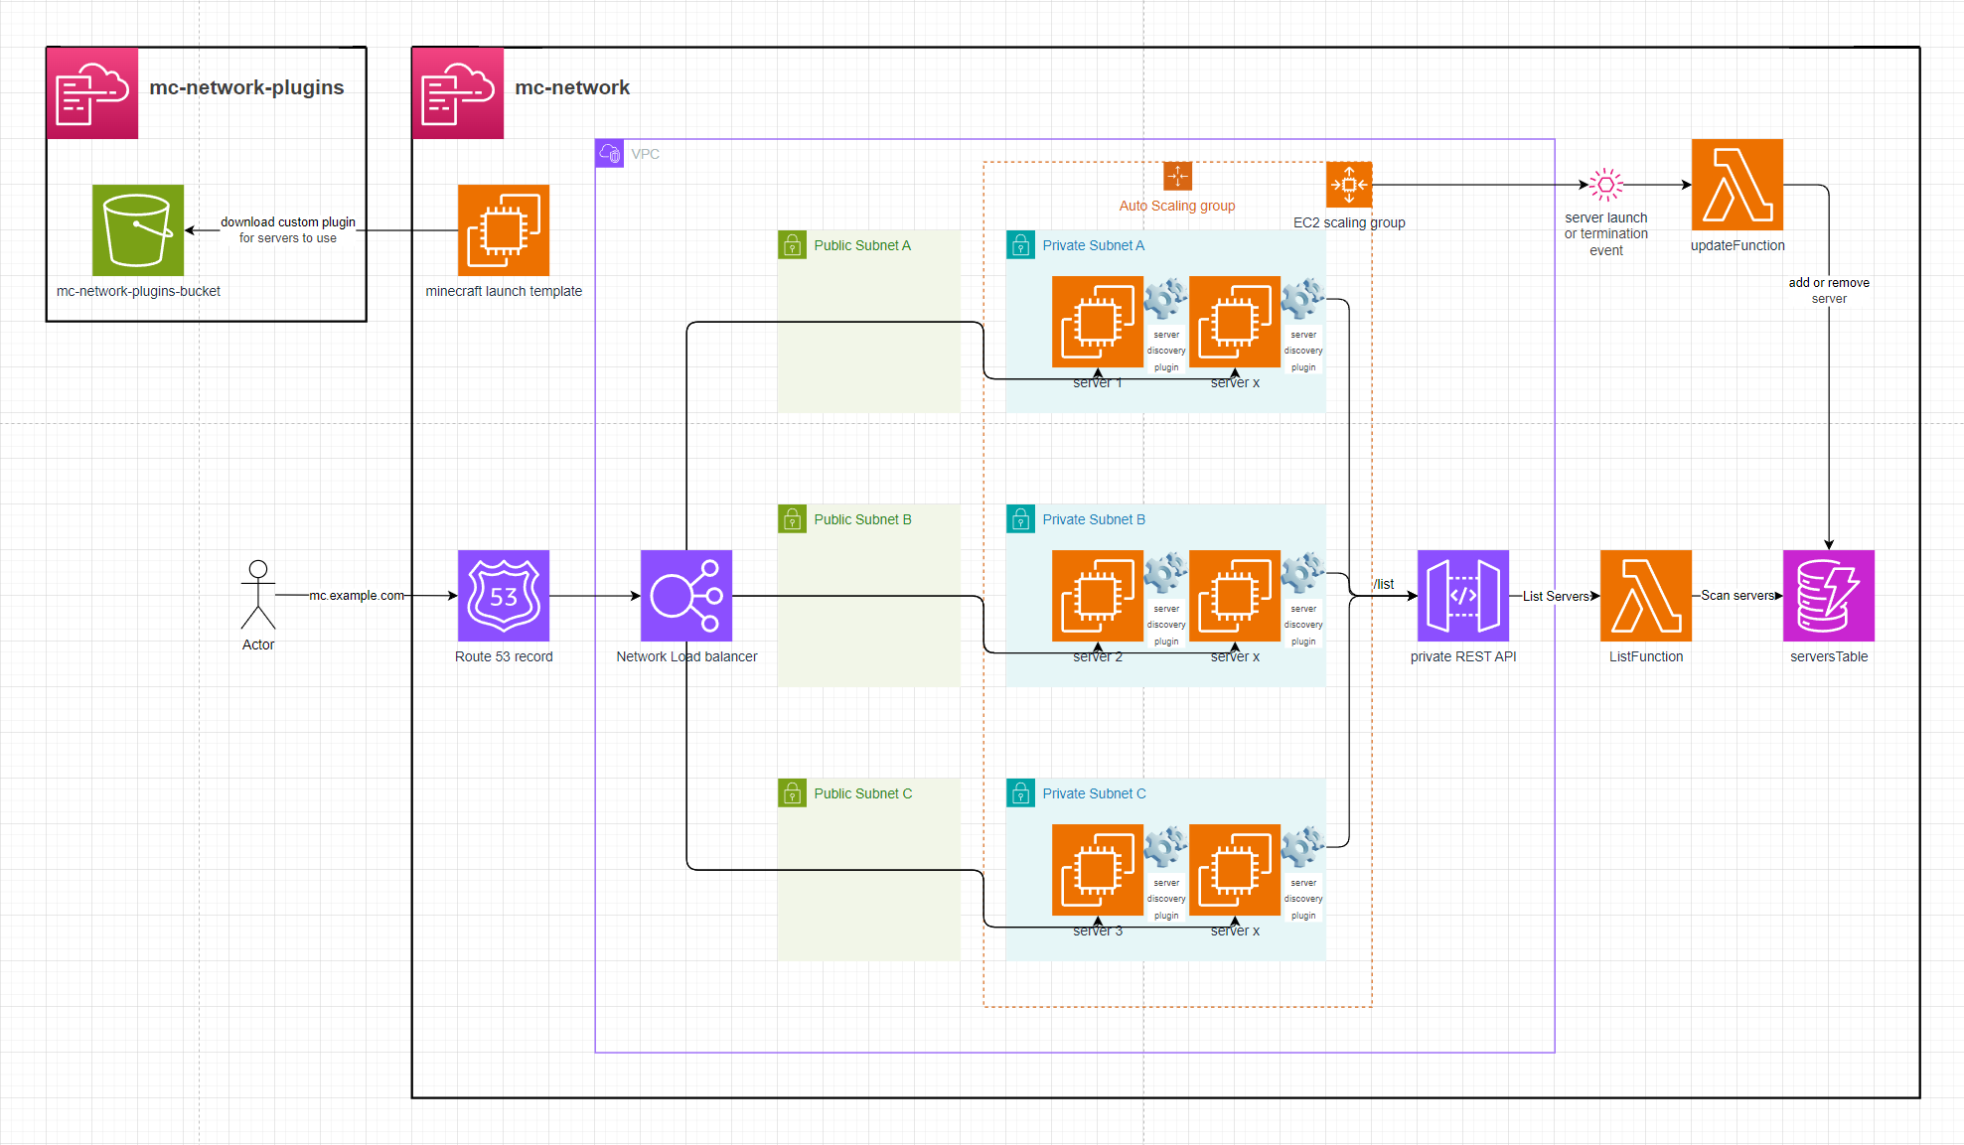
Task: Select the VPC cloud icon
Action: [610, 154]
